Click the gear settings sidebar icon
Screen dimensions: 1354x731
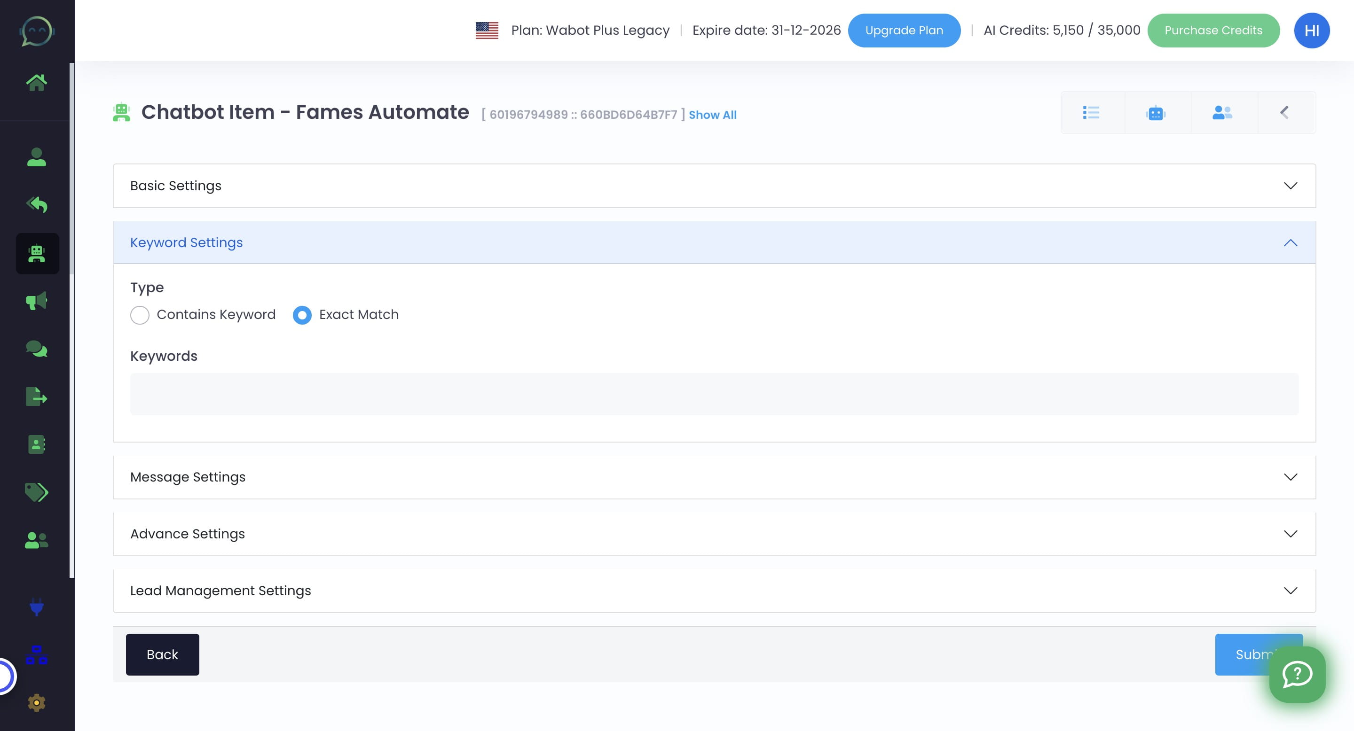pyautogui.click(x=36, y=703)
